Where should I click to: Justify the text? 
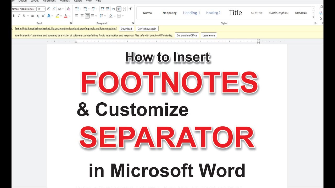click(x=92, y=16)
